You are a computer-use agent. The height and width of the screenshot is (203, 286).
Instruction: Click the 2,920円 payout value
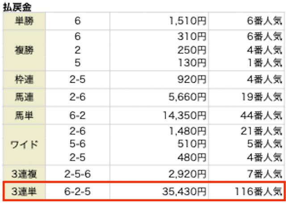(x=188, y=174)
